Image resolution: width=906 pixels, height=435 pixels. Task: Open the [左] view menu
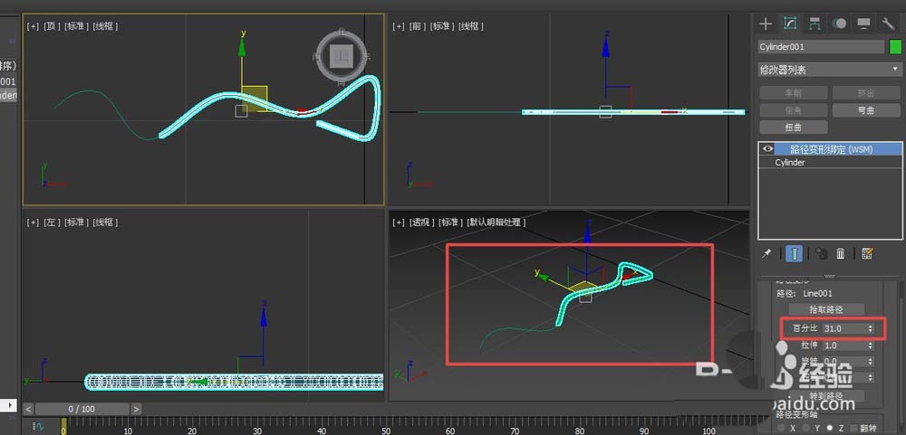click(52, 222)
